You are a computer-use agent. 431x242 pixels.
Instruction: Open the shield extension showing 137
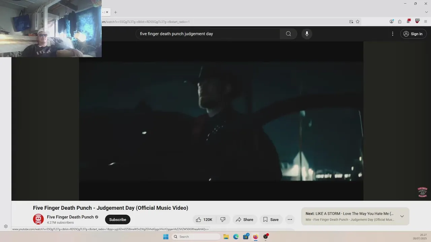(418, 21)
